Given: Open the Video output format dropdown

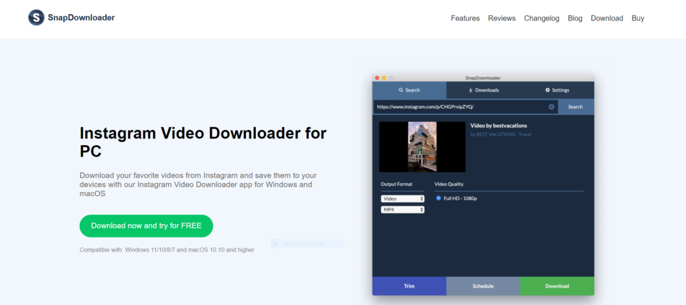Looking at the screenshot, I should point(403,199).
